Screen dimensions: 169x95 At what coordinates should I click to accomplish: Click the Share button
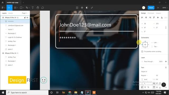[x=151, y=8]
